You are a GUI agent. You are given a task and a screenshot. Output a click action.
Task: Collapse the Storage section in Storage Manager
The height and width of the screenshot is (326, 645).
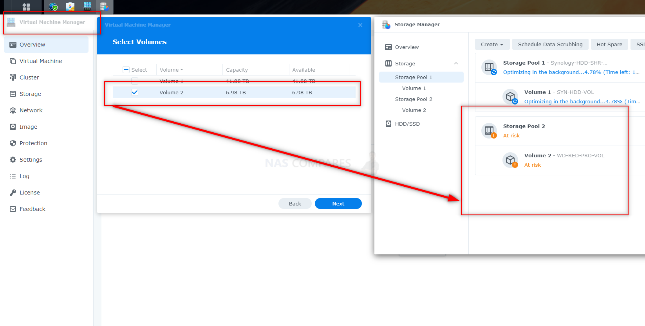(x=456, y=63)
